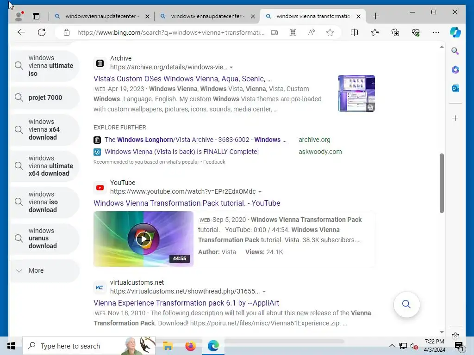Click the scrollbar up arrow
This screenshot has width=474, height=355.
[x=442, y=47]
